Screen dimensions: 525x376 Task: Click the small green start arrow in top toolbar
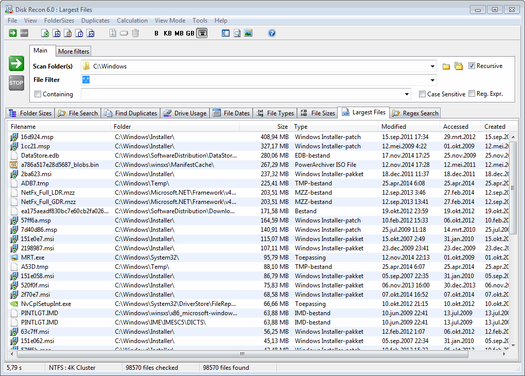13,33
